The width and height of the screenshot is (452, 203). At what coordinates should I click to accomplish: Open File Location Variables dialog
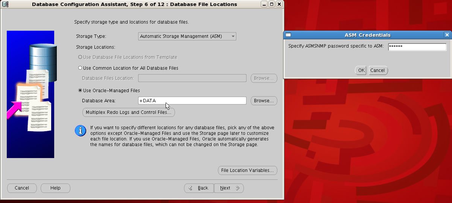tap(247, 170)
